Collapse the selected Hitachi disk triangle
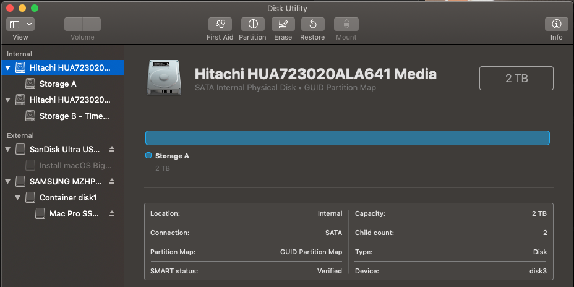574x287 pixels. tap(8, 67)
